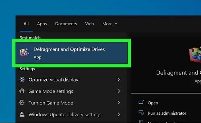Select the All search tab
This screenshot has height=123, width=201.
pos(26,24)
